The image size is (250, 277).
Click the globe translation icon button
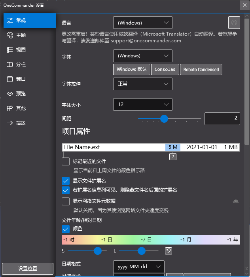point(234,23)
